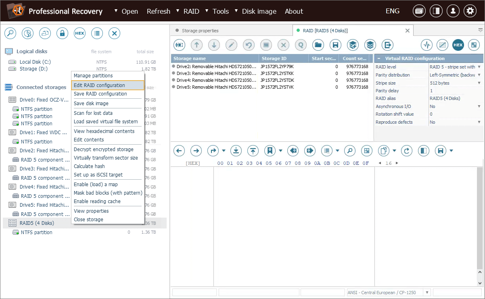Screen dimensions: 485x299
Task: Click the ENG language button
Action: pos(393,11)
